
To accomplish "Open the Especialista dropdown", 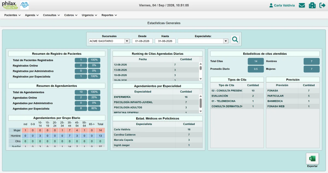I will [203, 41].
